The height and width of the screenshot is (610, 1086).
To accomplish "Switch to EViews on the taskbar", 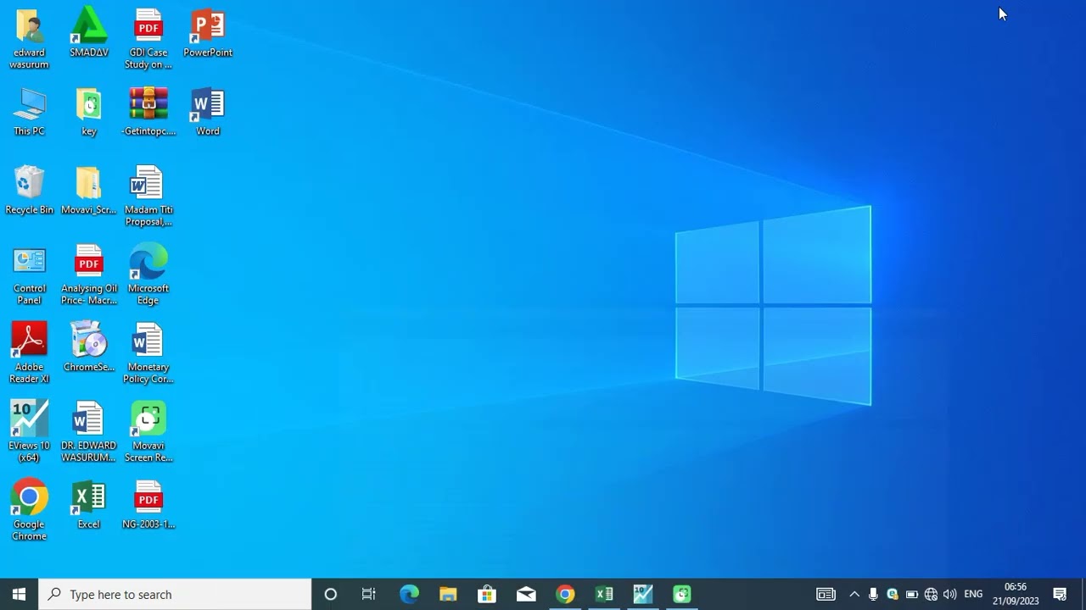I will pos(643,595).
